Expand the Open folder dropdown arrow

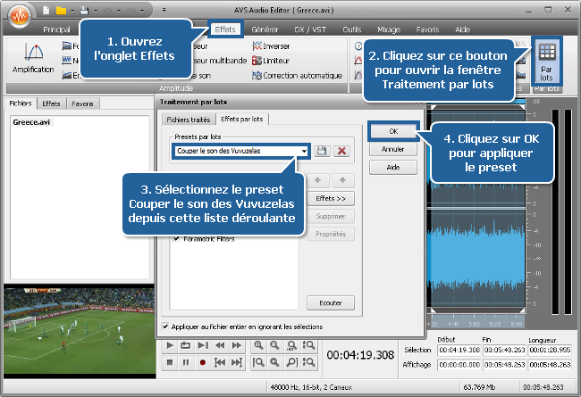tap(72, 11)
